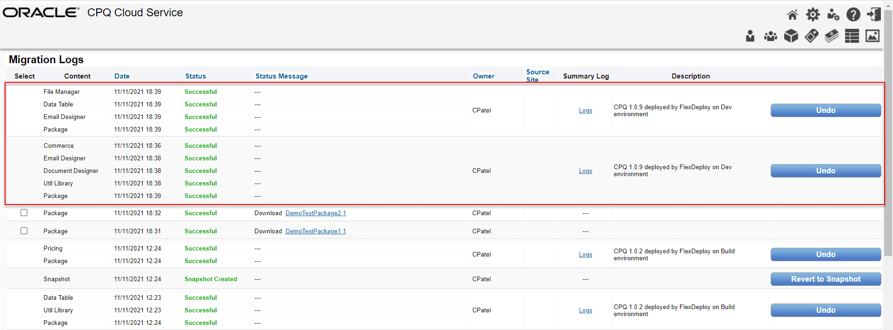
Task: Open the Help question mark icon
Action: [x=853, y=15]
